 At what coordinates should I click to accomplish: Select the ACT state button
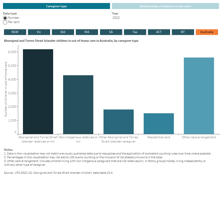point(159,32)
